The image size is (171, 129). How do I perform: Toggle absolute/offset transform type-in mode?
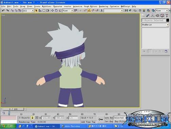(37, 118)
